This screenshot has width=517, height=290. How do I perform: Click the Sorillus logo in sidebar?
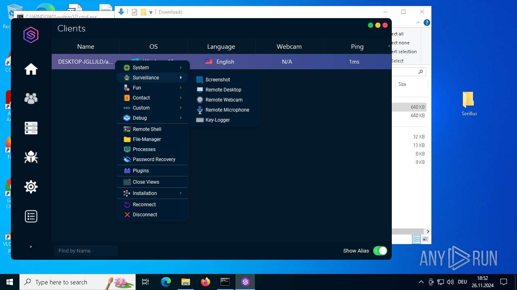pyautogui.click(x=31, y=35)
